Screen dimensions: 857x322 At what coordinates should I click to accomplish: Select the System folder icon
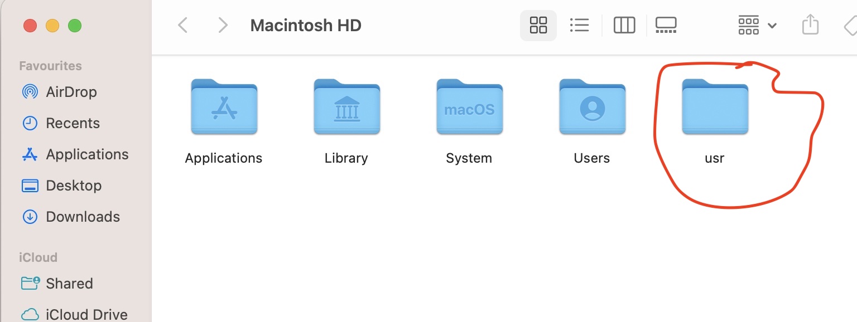tap(470, 106)
